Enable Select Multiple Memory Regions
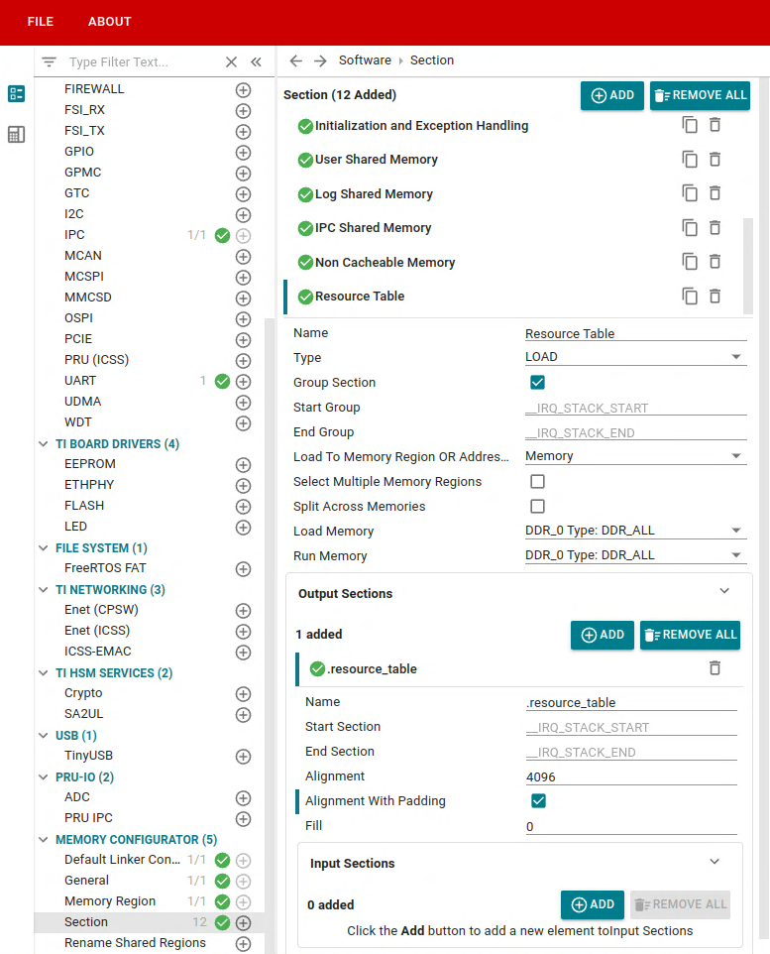 tap(536, 481)
